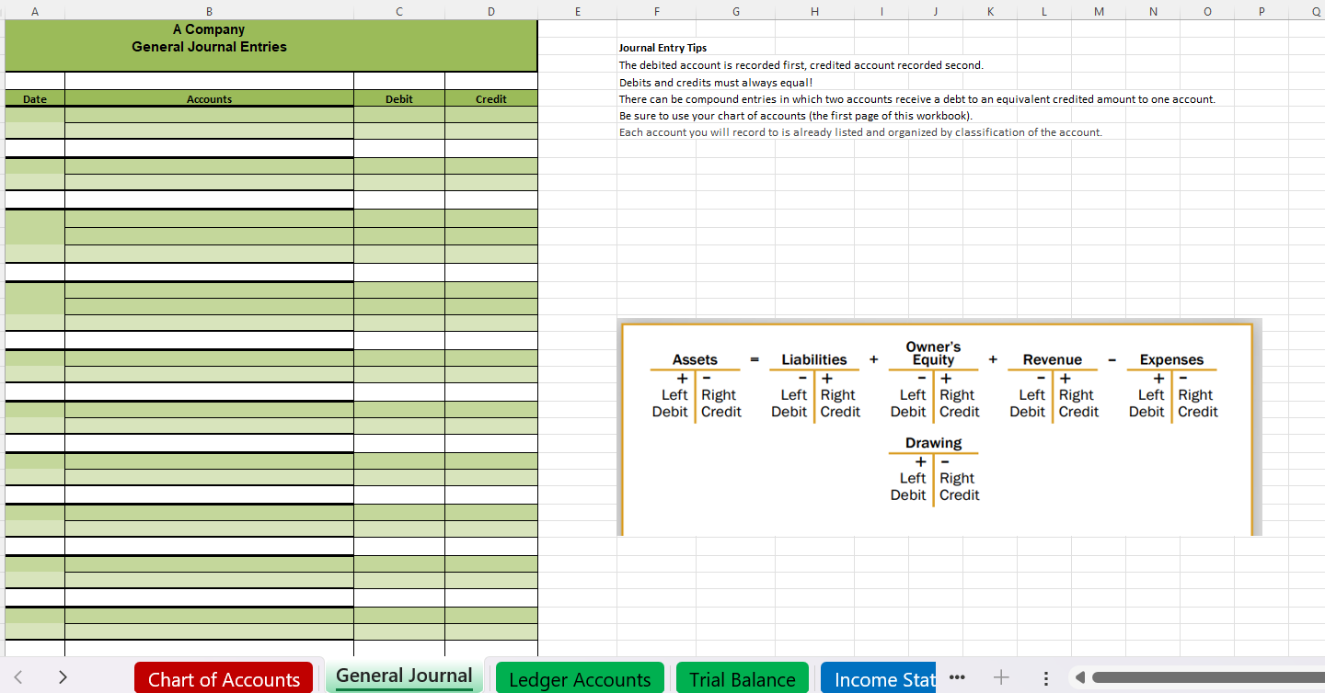Select the T-account diagram image

point(937,427)
